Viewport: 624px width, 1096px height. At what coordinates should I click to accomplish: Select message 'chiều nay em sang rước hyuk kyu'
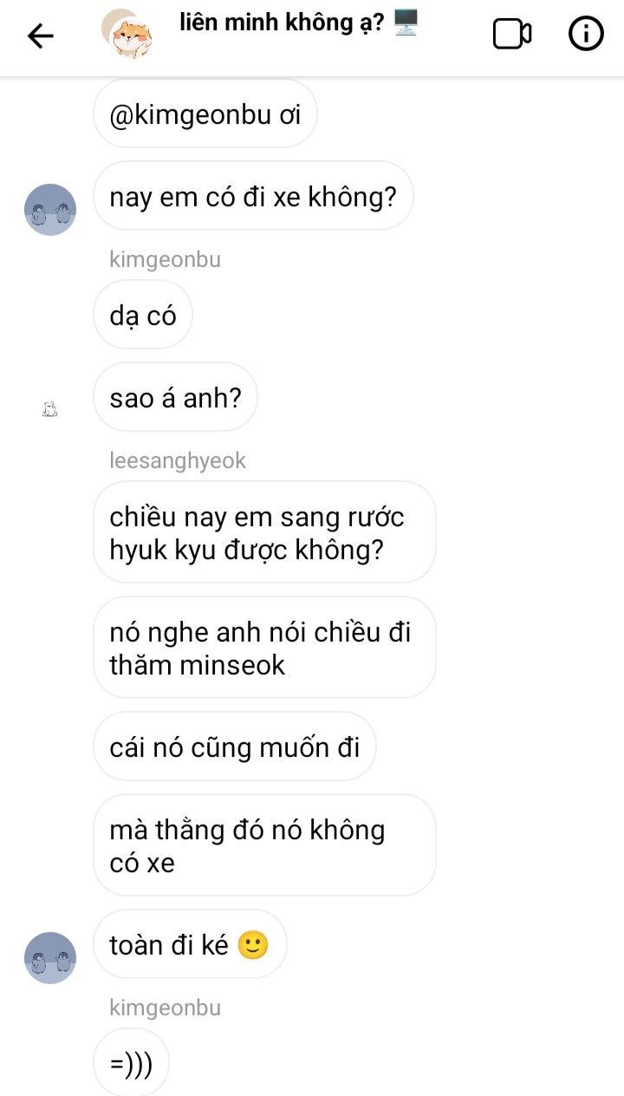click(263, 532)
